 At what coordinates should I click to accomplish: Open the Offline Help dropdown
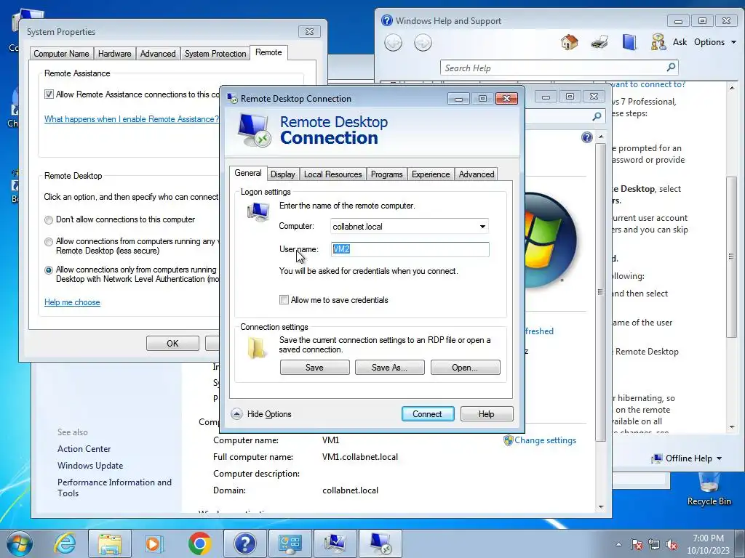pyautogui.click(x=687, y=458)
